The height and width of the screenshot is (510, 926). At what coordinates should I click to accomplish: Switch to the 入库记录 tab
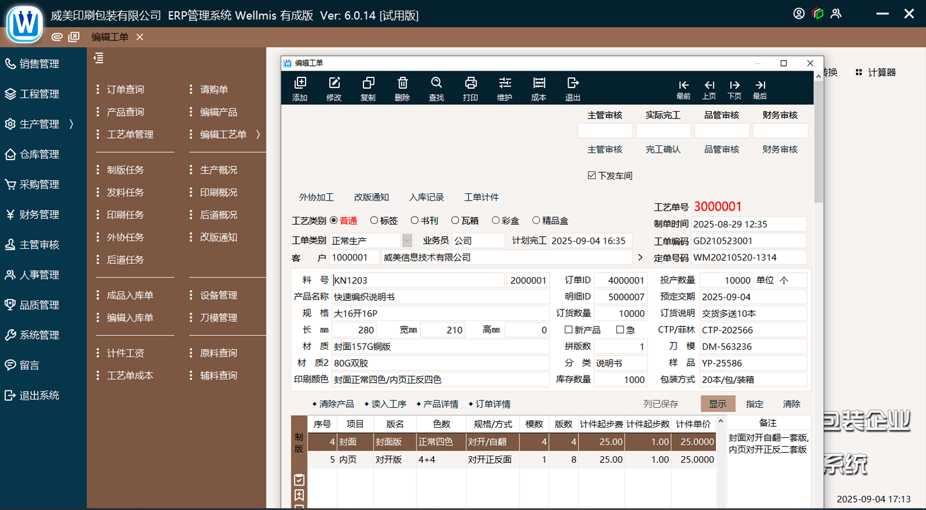tap(426, 197)
